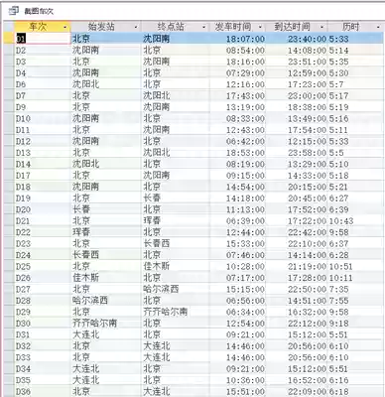Click 长春 destination in the D19 row
The height and width of the screenshot is (397, 385).
[152, 198]
